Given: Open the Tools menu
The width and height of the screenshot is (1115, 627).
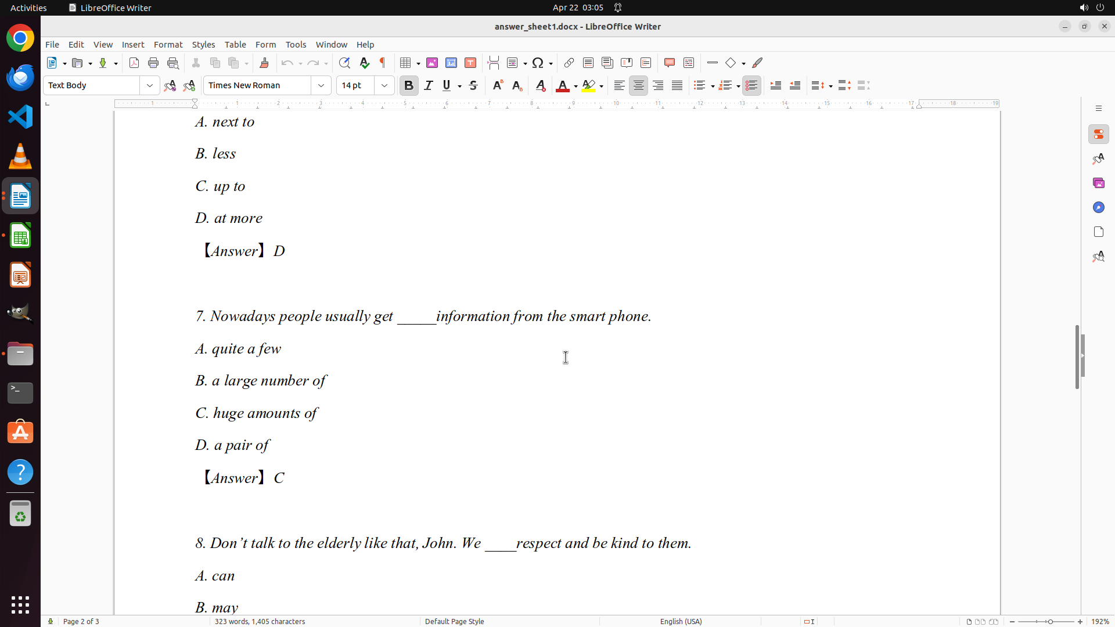Looking at the screenshot, I should coord(296,45).
